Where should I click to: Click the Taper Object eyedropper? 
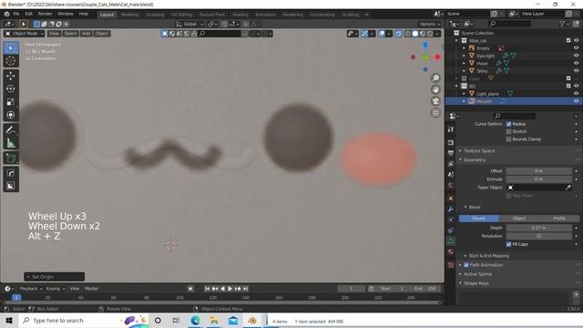568,188
